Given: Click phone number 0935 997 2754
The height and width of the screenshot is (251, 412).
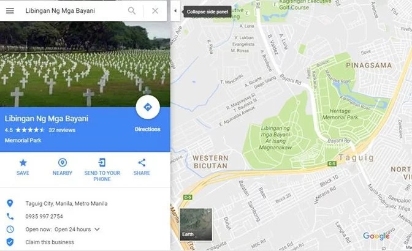Looking at the screenshot, I should pyautogui.click(x=44, y=216).
